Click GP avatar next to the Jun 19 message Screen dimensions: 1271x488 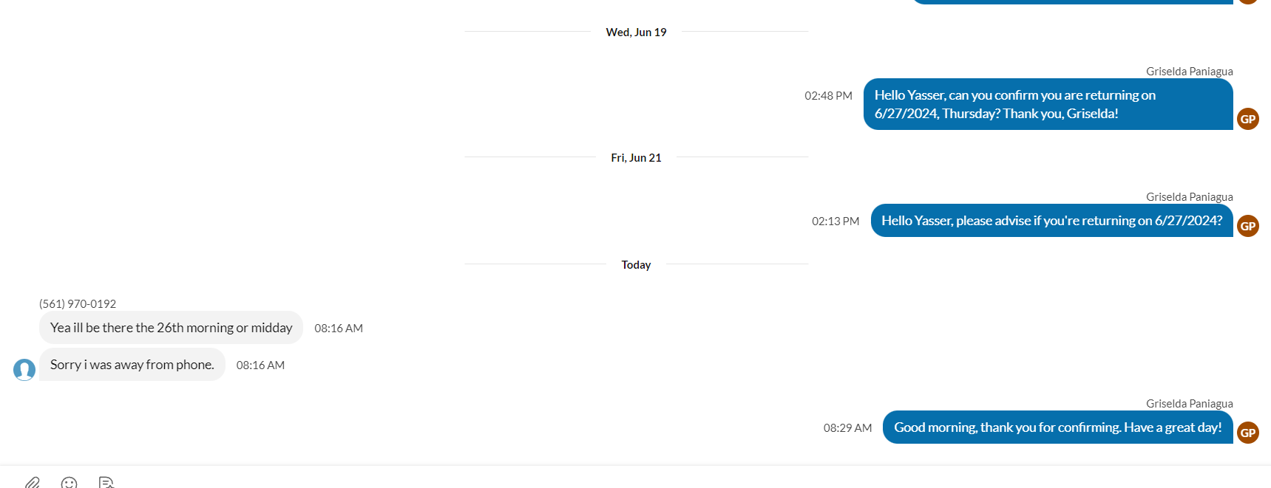pyautogui.click(x=1248, y=119)
